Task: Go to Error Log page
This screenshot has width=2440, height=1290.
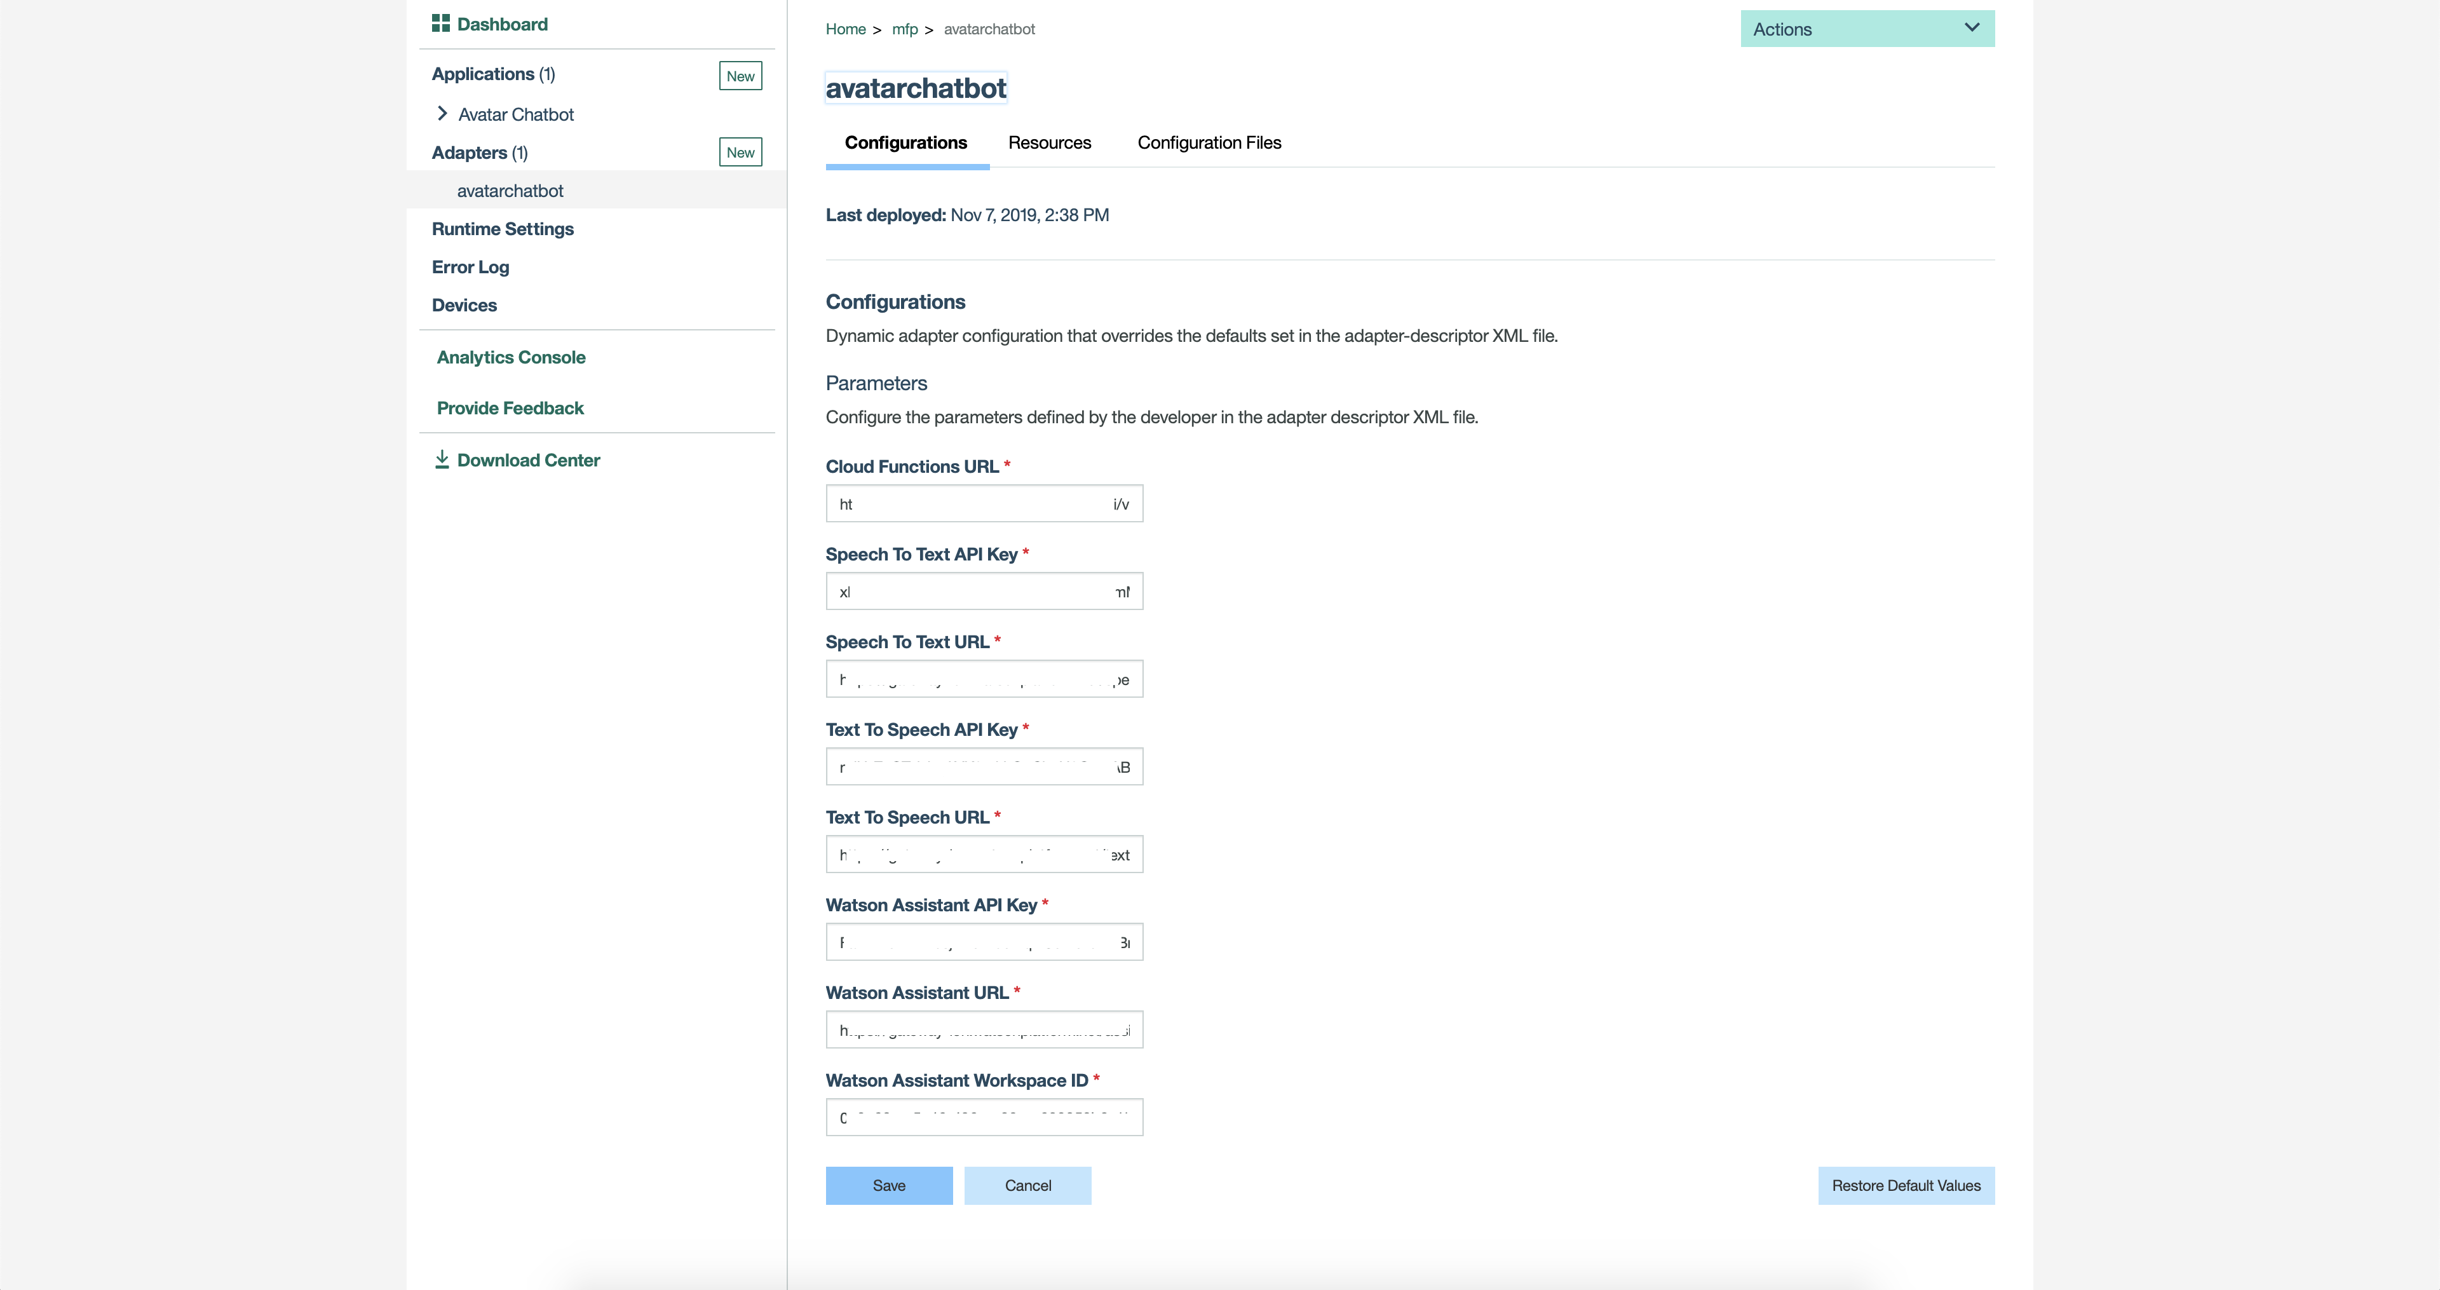Action: pos(470,267)
